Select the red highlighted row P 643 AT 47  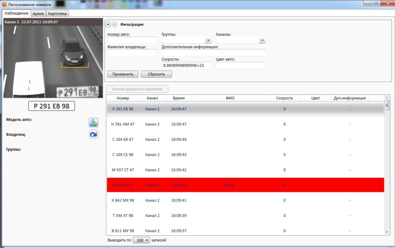coord(245,185)
